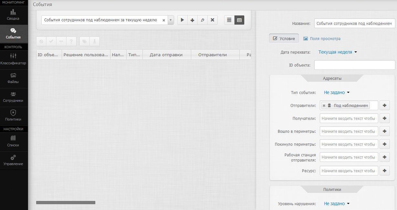This screenshot has height=210, width=397.
Task: Click the download export icon
Action: tap(95, 42)
